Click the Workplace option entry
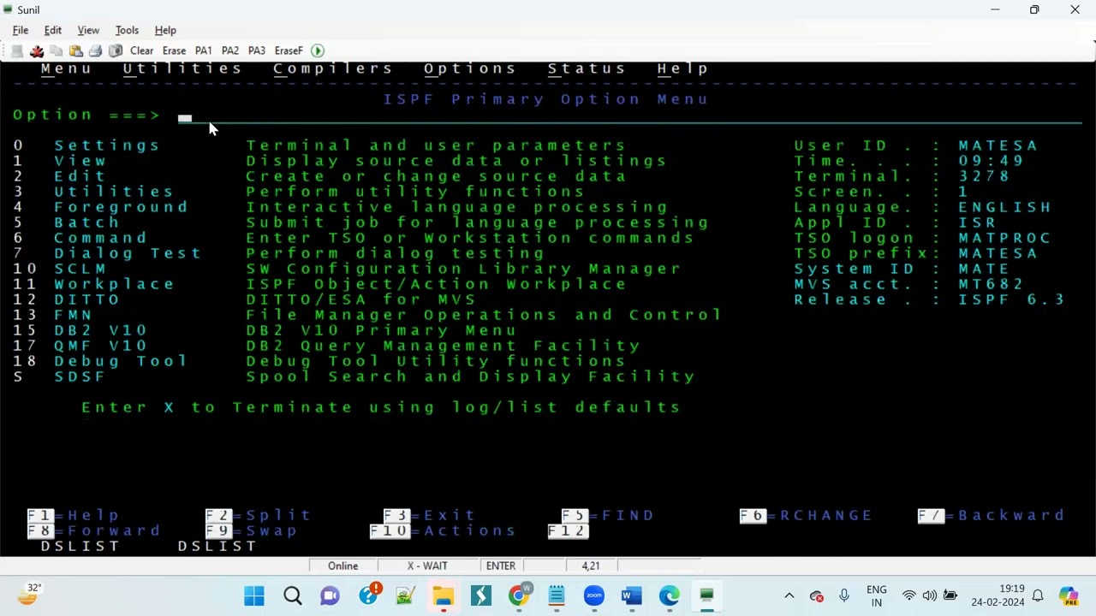Screen dimensions: 1096x616 point(114,284)
